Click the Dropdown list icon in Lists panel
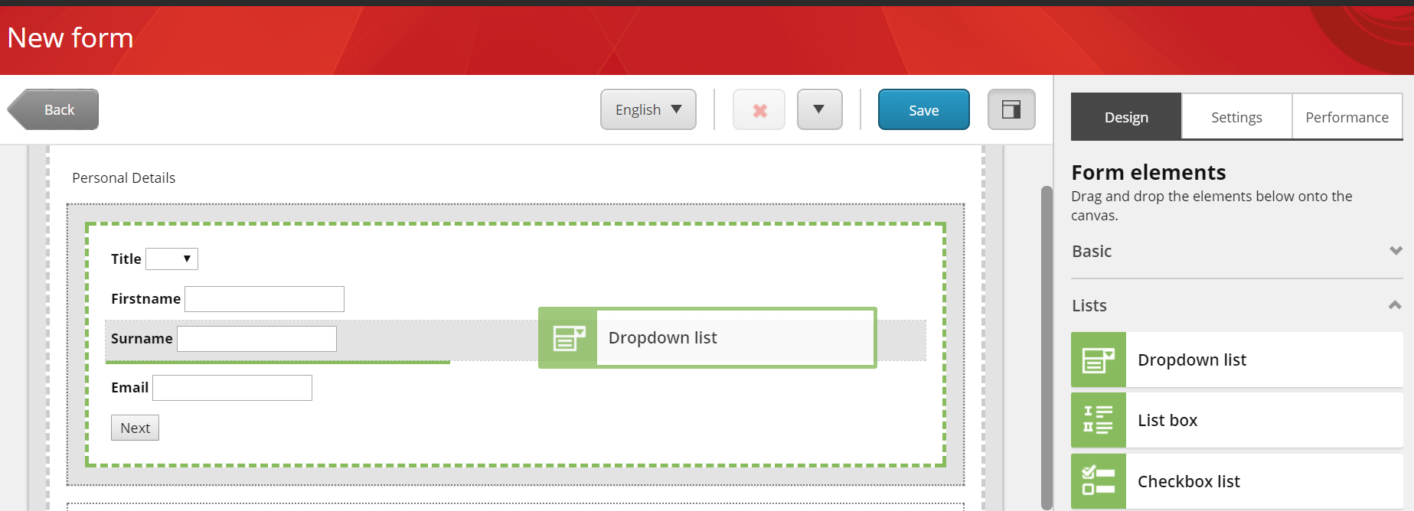The width and height of the screenshot is (1414, 511). click(1099, 360)
